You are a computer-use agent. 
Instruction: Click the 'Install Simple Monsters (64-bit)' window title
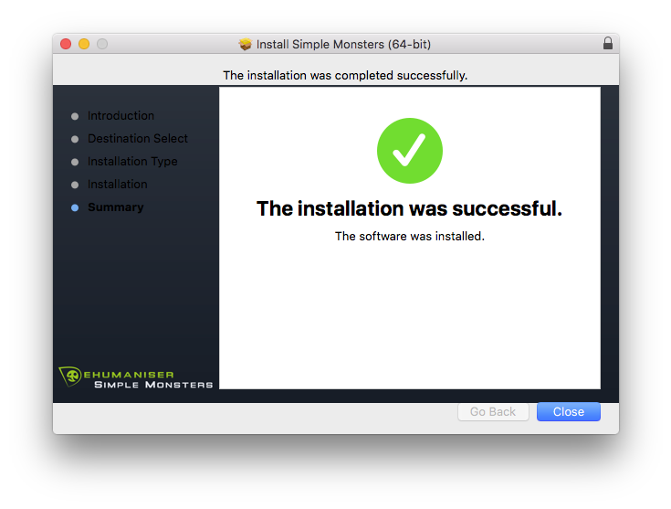coord(343,44)
